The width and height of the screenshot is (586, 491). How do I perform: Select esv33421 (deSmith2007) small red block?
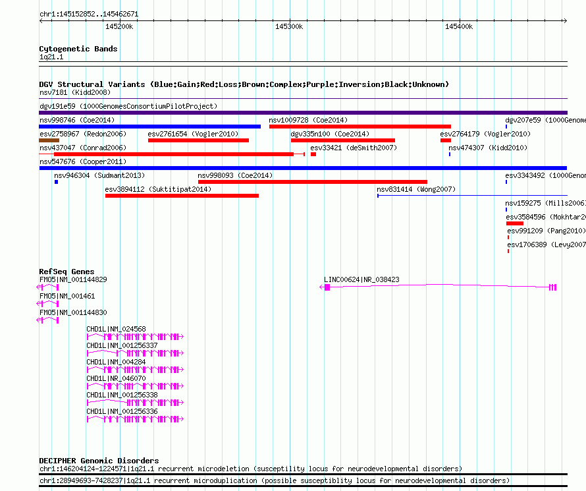(x=313, y=154)
